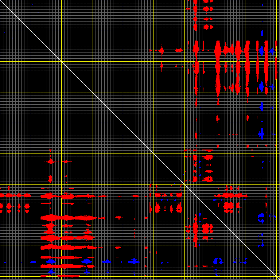Select the red cross-shaped mark in the upper middle
Image resolution: width=280 pixels, height=280 pixels.
(x=161, y=50)
